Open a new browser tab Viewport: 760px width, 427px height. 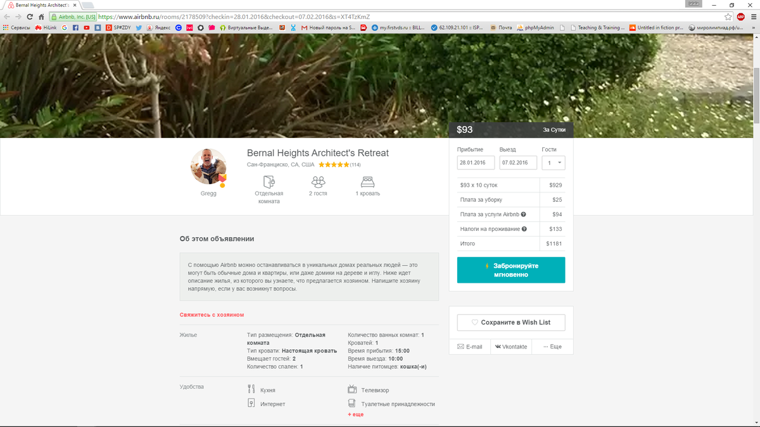point(87,5)
